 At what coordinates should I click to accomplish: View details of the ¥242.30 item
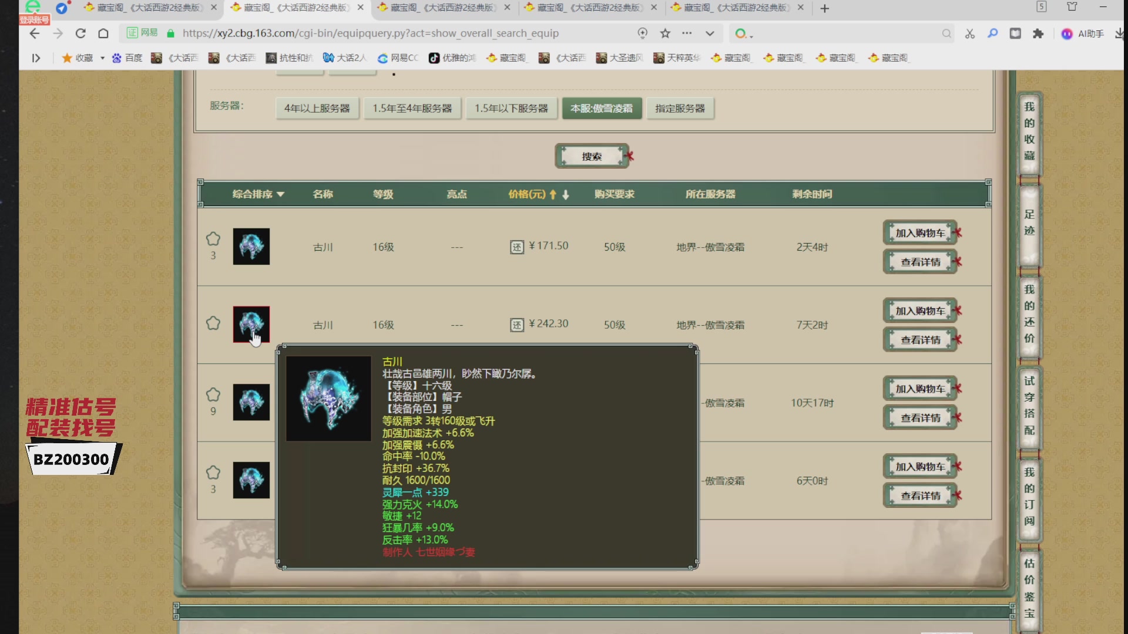pyautogui.click(x=920, y=340)
